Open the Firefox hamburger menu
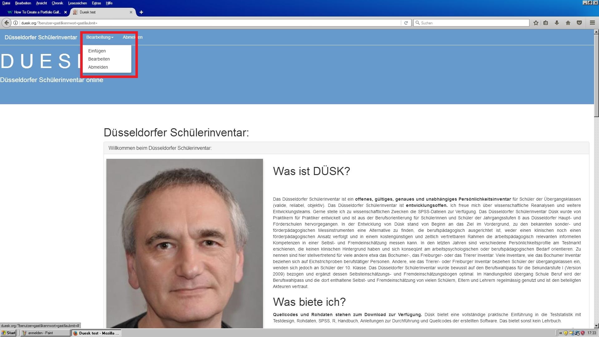Image resolution: width=599 pixels, height=337 pixels. pos(592,23)
